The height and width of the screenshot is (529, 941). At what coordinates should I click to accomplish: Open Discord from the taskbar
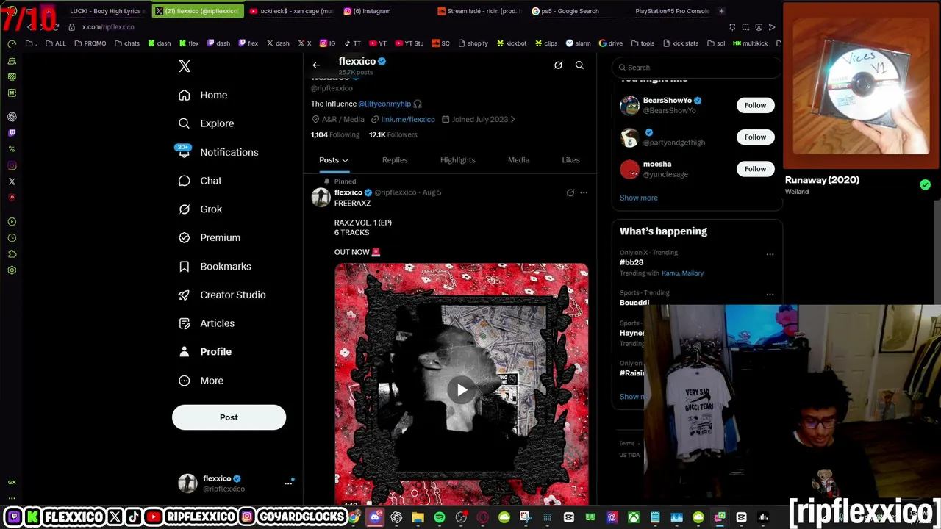tap(375, 517)
